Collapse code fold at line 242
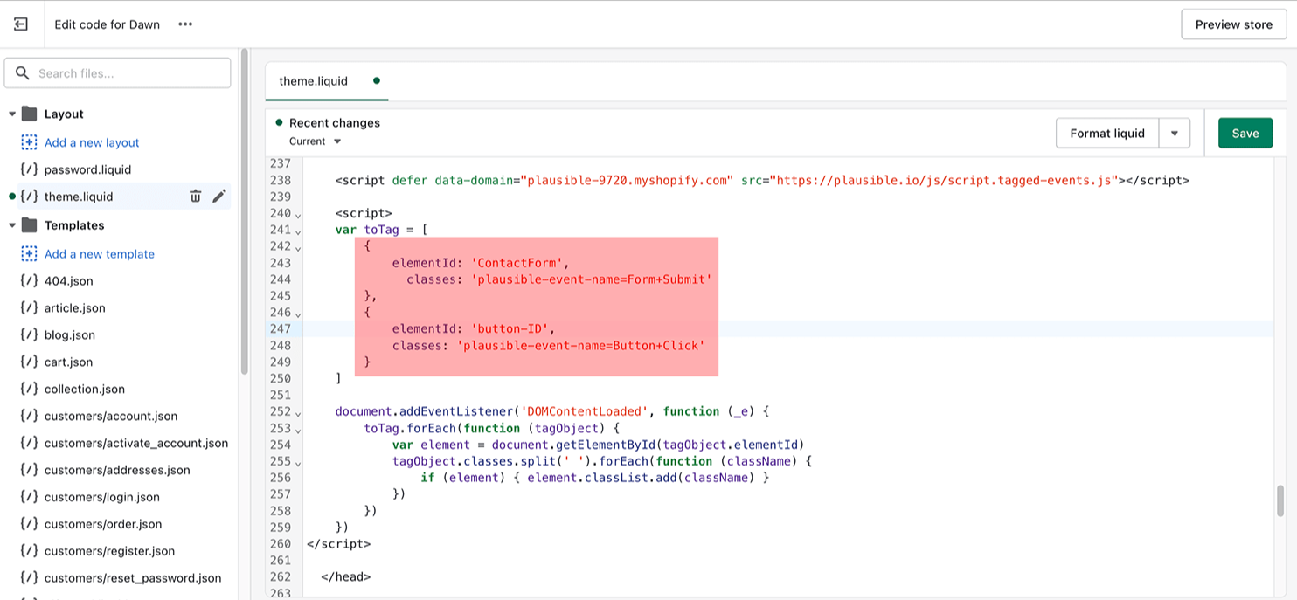 click(x=298, y=248)
